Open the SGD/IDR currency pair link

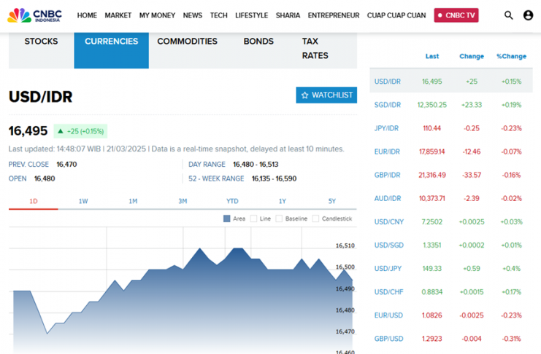387,105
